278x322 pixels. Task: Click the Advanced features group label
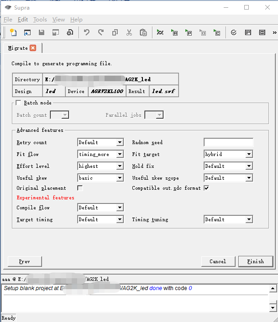[40, 130]
